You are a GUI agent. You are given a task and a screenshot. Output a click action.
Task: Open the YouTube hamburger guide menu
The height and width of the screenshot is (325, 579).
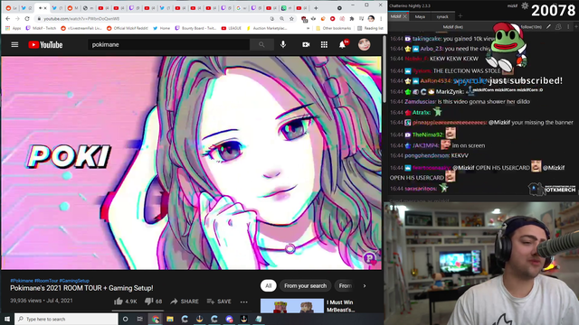[x=14, y=44]
